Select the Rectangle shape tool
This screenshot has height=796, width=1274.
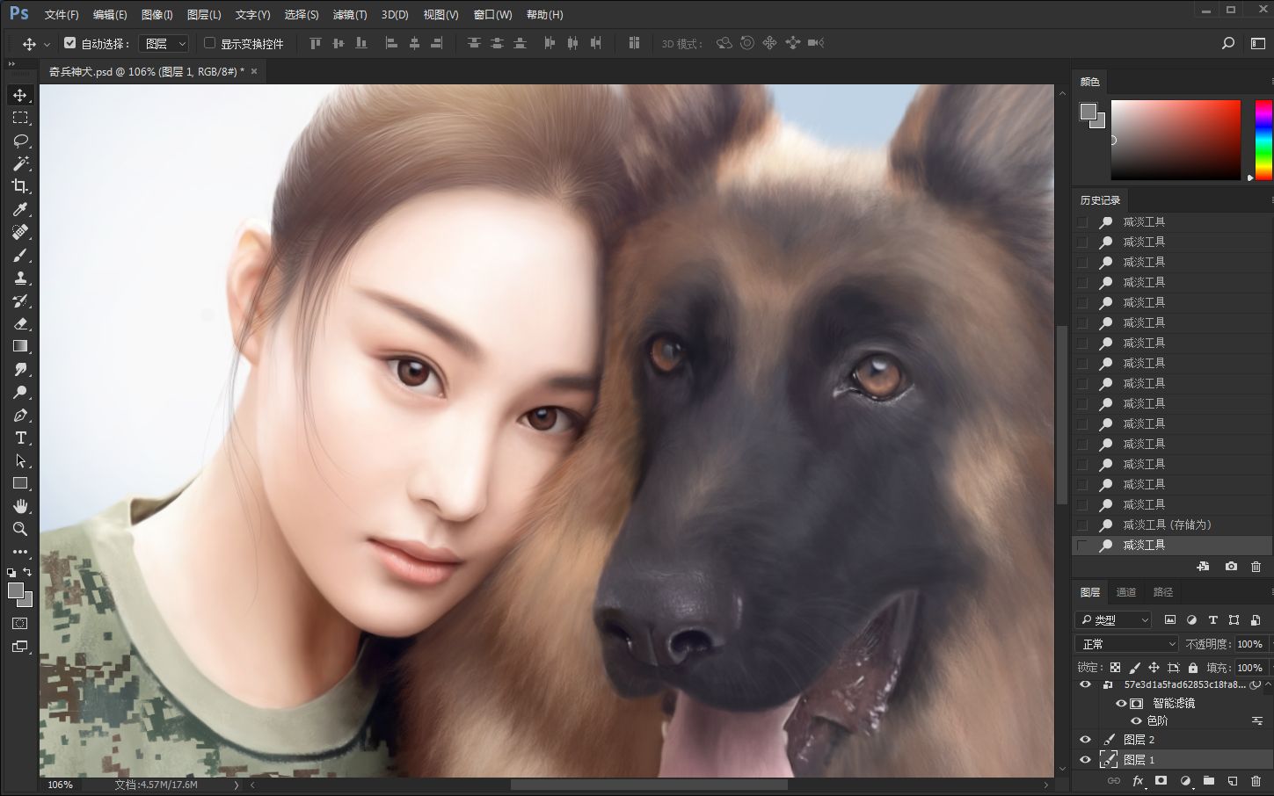coord(20,483)
